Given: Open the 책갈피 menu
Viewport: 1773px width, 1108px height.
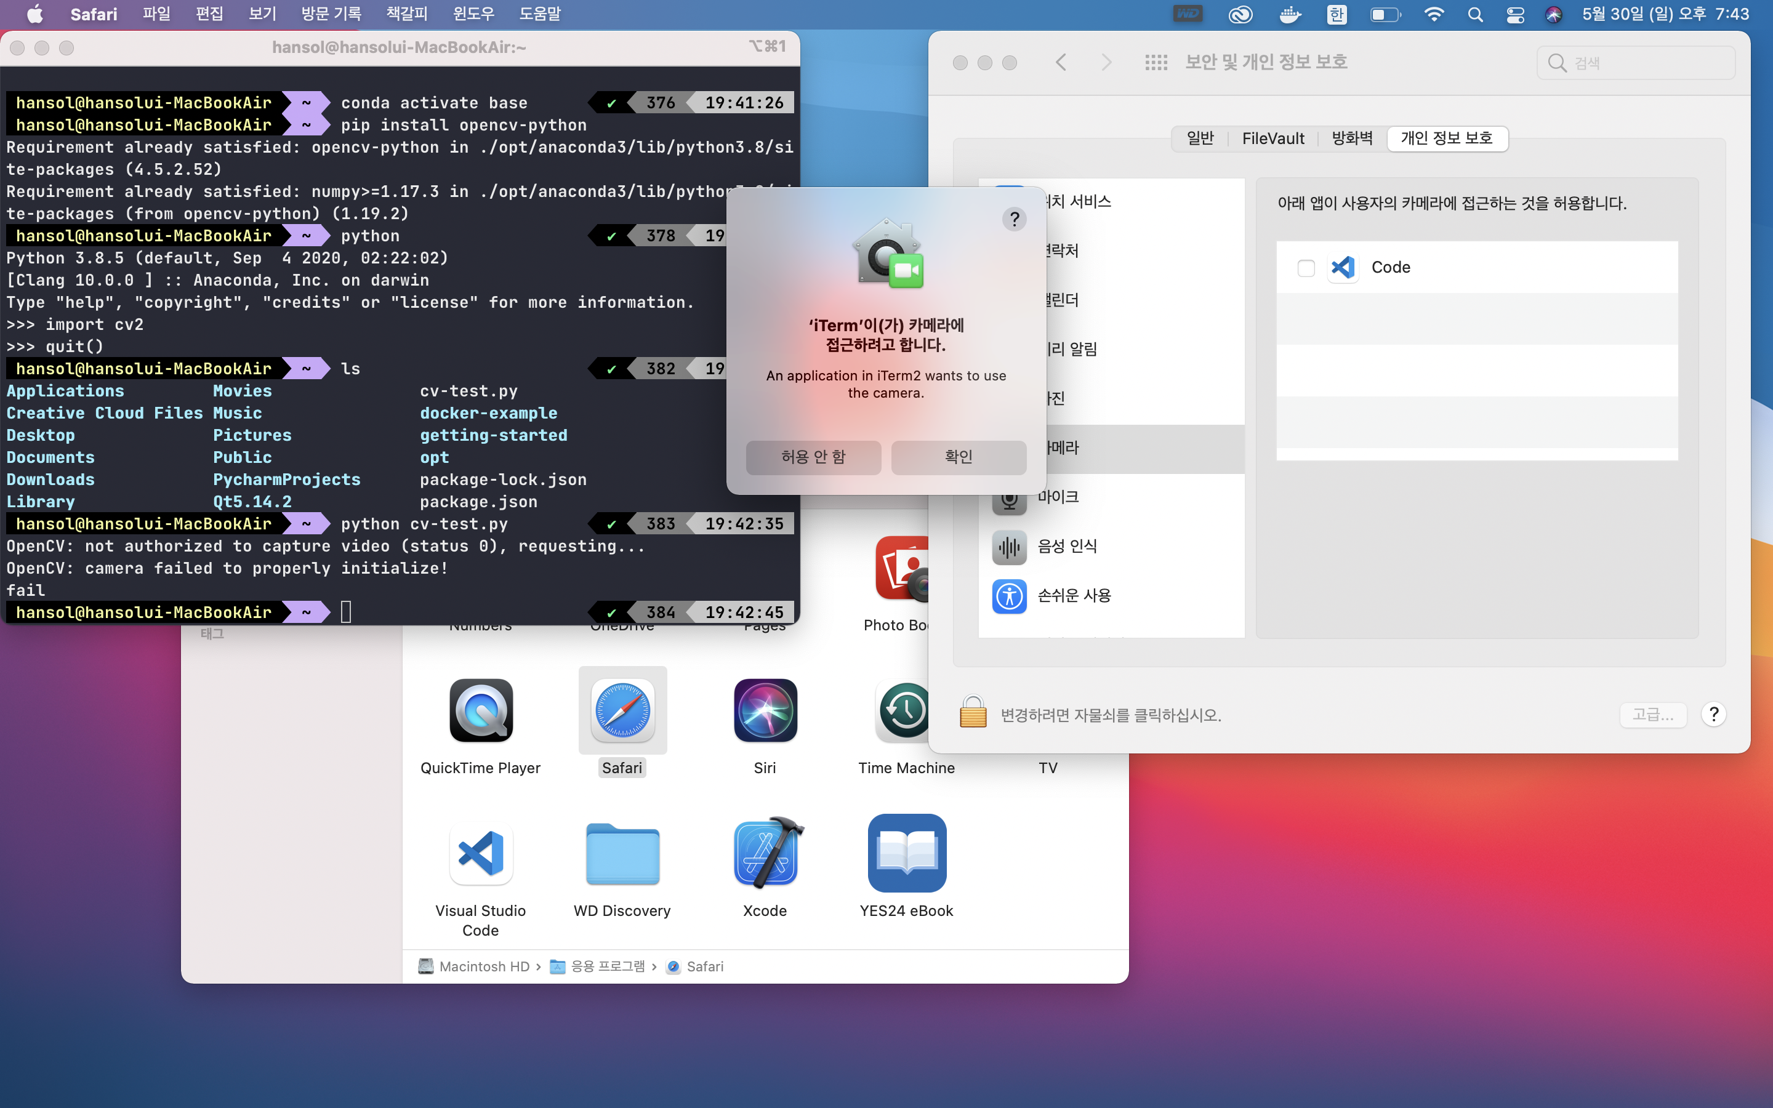Looking at the screenshot, I should [x=406, y=14].
